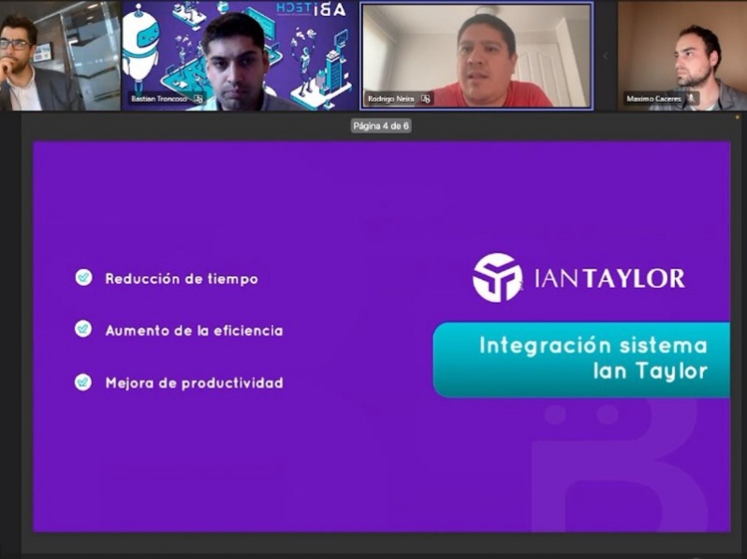
Task: Select Maximo Caceres's video tile
Action: pos(682,56)
